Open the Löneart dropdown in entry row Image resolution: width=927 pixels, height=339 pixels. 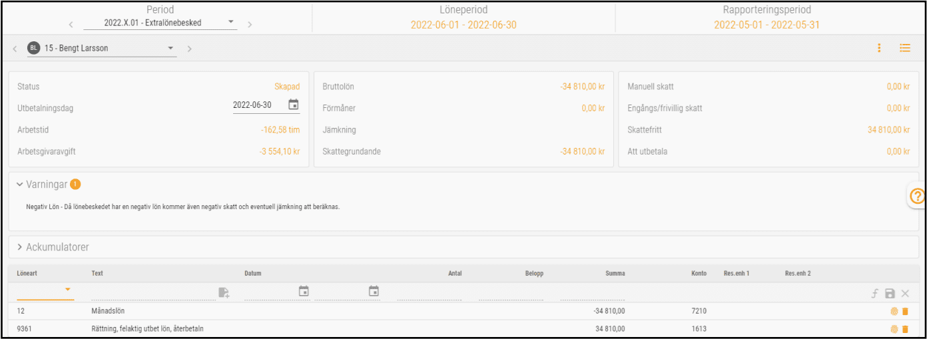tap(67, 290)
